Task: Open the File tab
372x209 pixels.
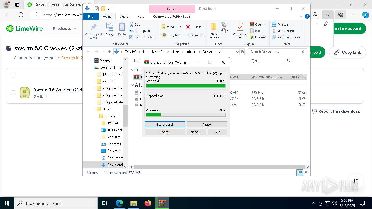Action: click(91, 17)
